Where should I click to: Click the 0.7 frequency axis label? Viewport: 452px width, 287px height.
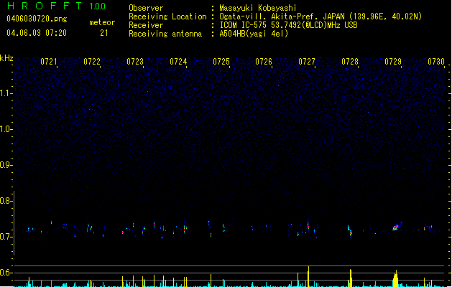click(6, 237)
